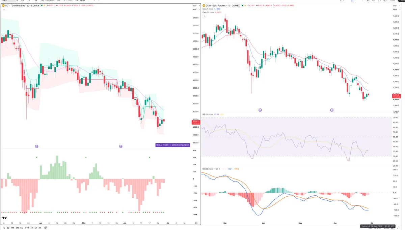Click the Jun date label on right chart
This screenshot has height=230, width=405.
point(335,223)
